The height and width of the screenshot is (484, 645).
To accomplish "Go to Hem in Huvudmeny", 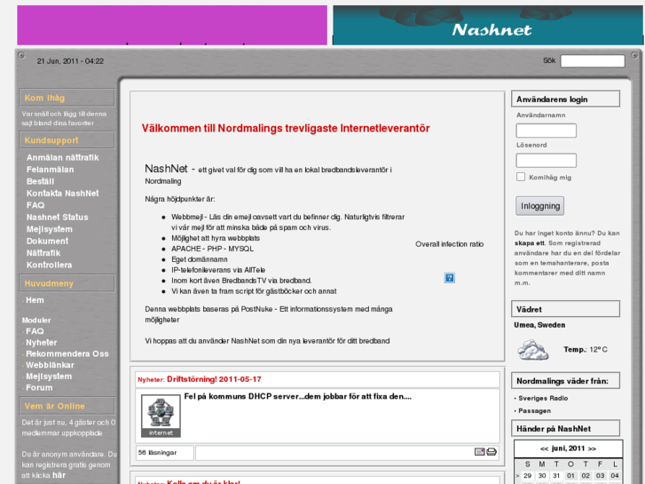I will [35, 300].
